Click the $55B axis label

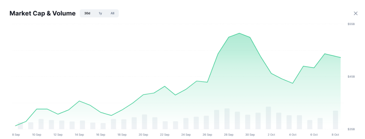tap(351, 24)
